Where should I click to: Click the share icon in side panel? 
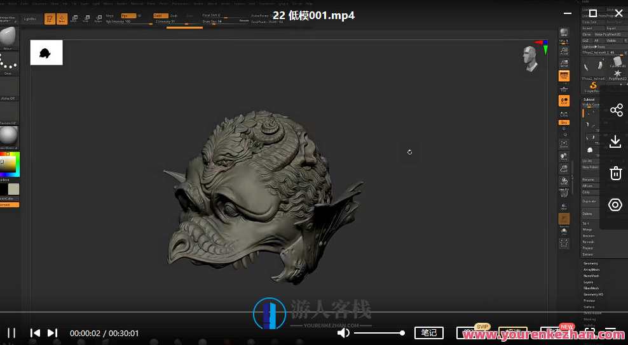pyautogui.click(x=616, y=110)
